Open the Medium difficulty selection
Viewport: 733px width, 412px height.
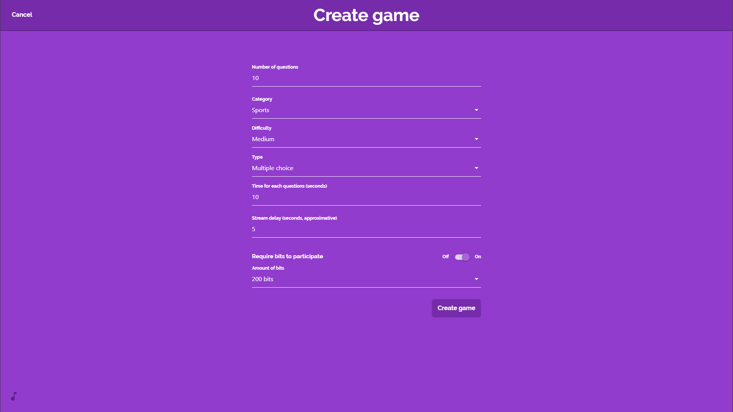[x=263, y=139]
